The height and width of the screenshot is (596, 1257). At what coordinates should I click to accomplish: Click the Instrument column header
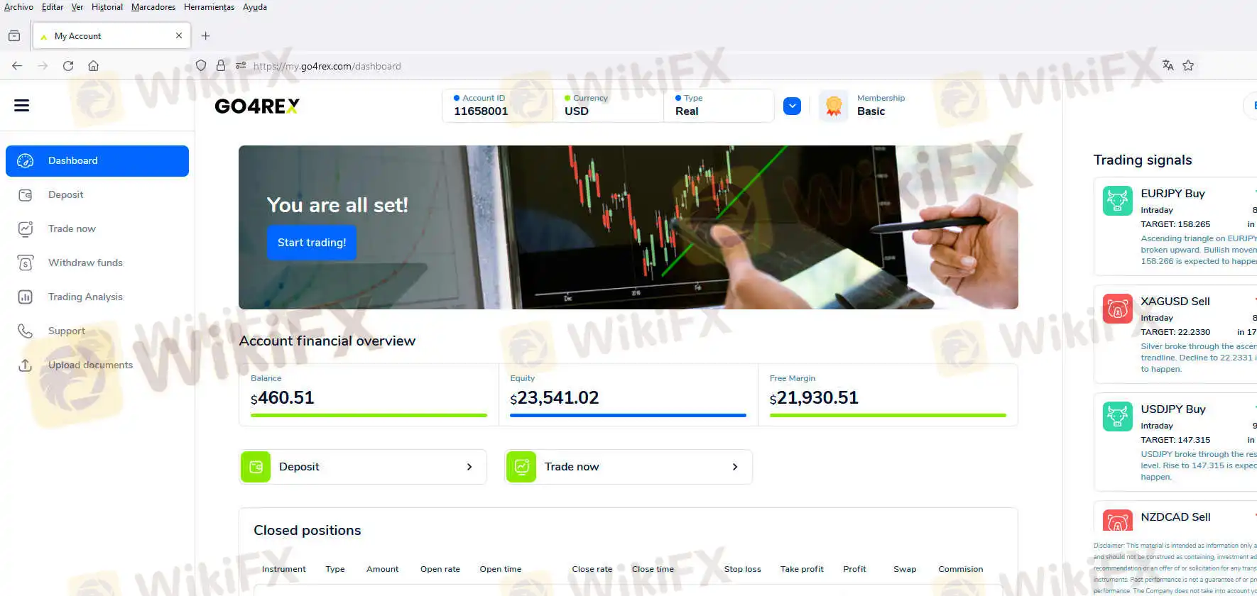click(284, 569)
